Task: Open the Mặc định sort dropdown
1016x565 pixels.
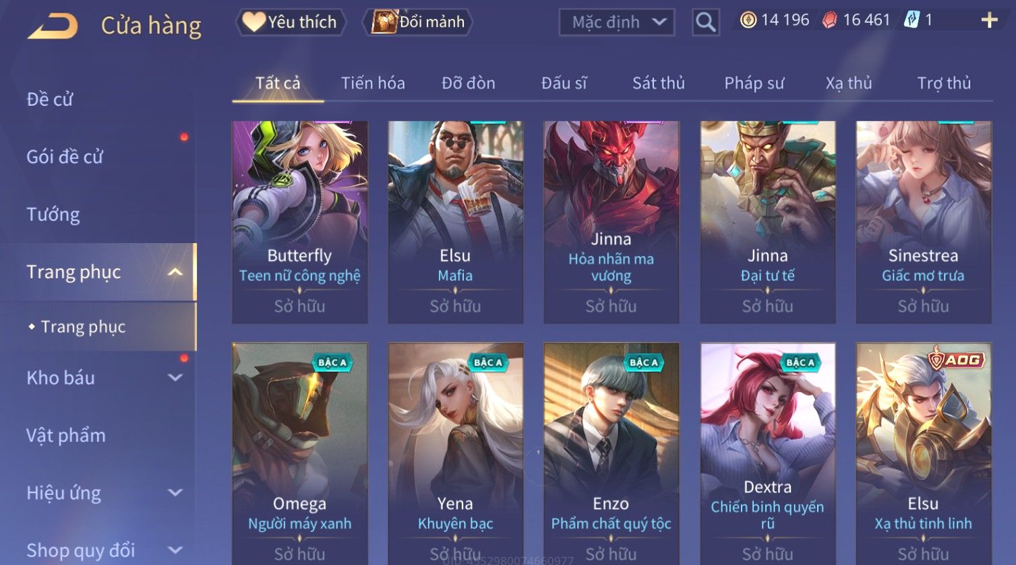Action: (617, 22)
